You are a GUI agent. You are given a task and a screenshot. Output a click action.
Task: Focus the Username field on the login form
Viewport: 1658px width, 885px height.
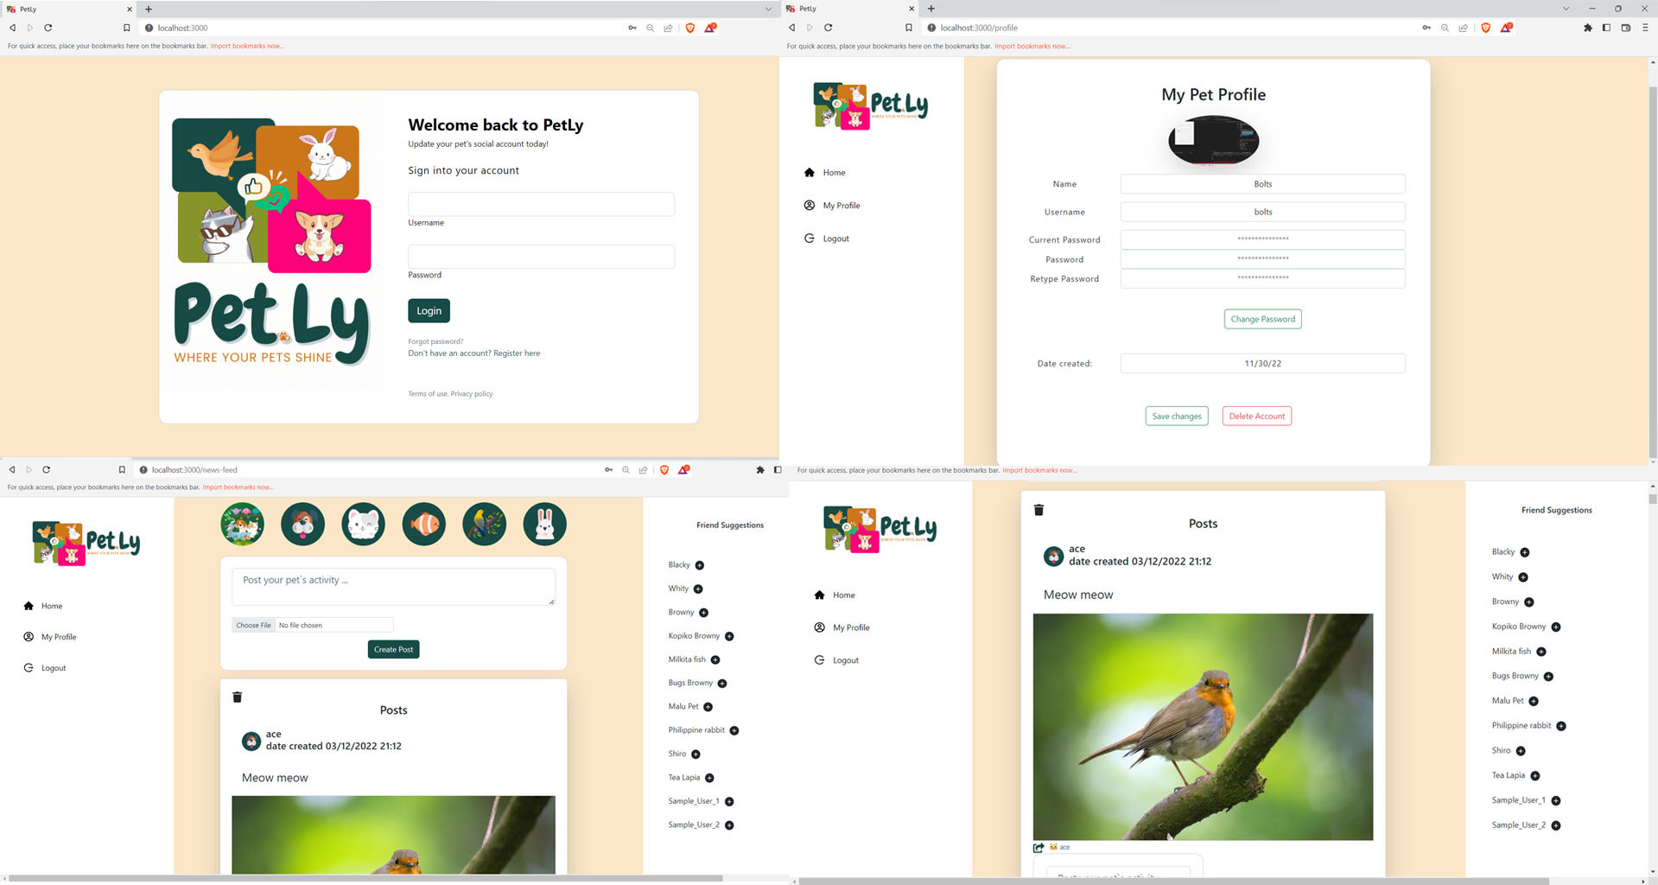pyautogui.click(x=541, y=205)
